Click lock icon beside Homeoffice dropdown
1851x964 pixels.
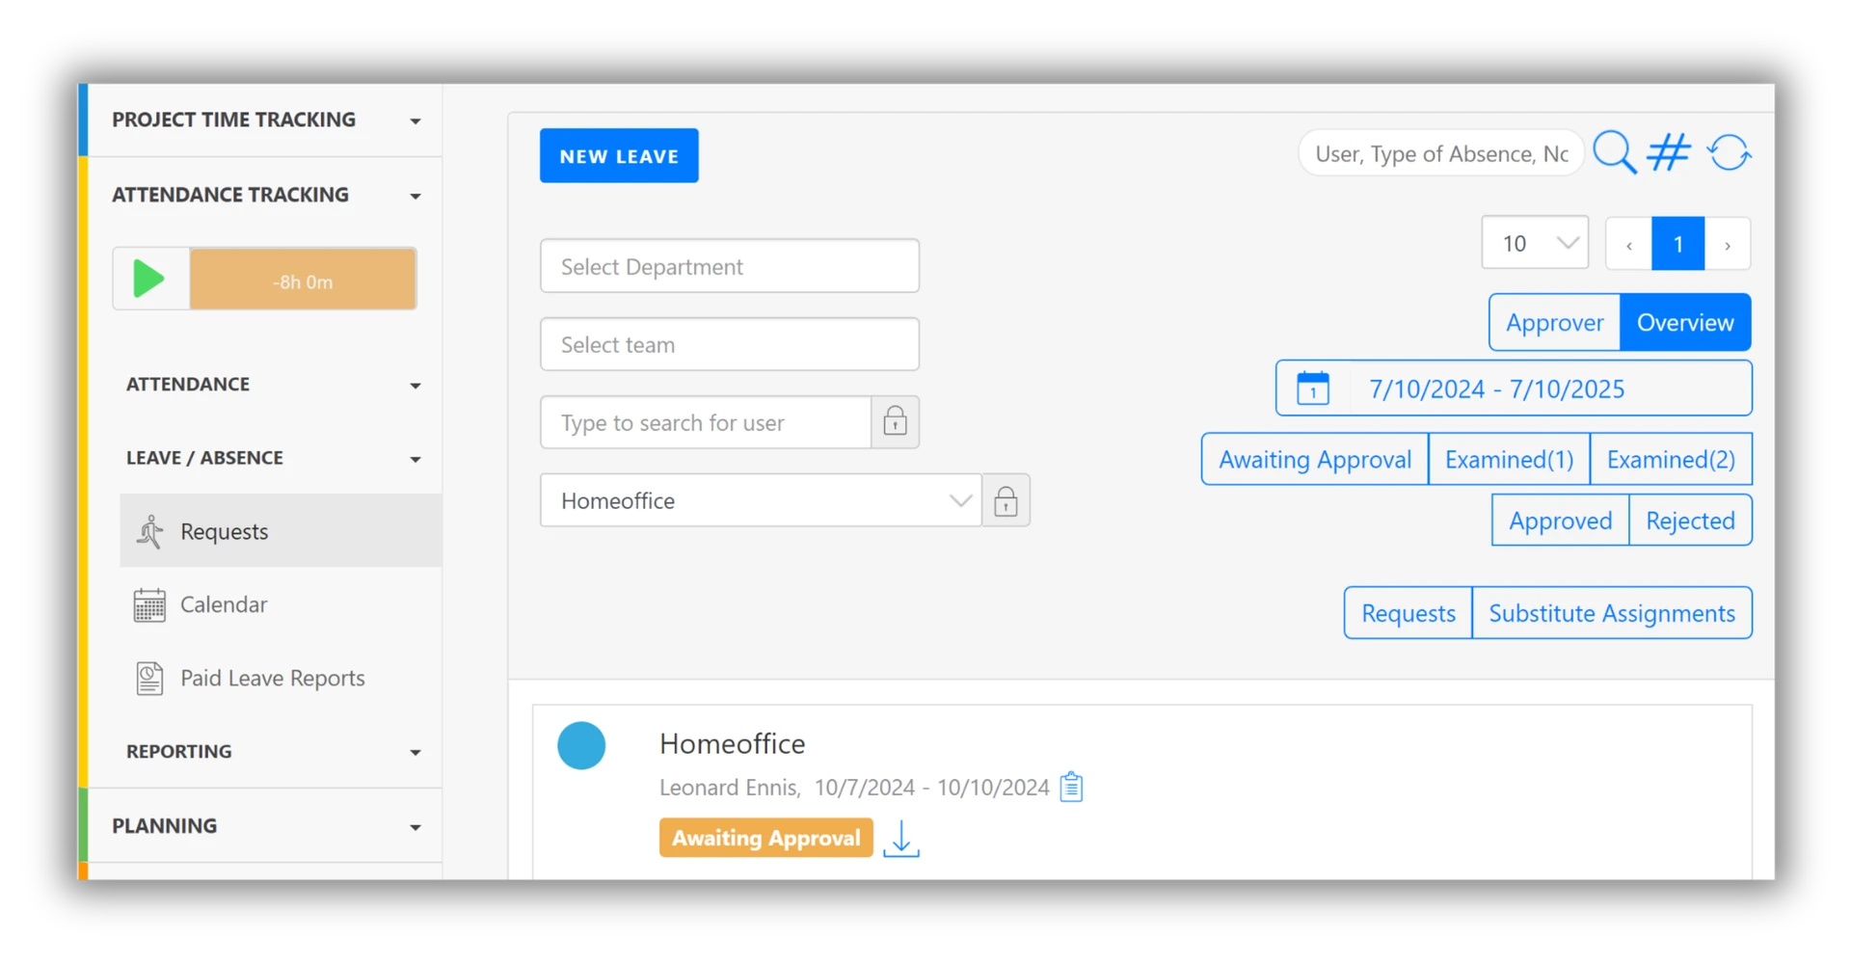pos(1006,500)
